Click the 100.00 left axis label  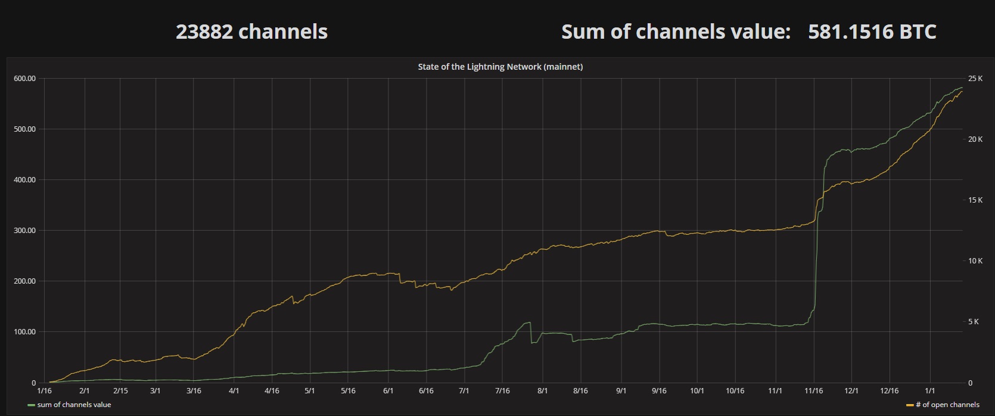pyautogui.click(x=24, y=332)
